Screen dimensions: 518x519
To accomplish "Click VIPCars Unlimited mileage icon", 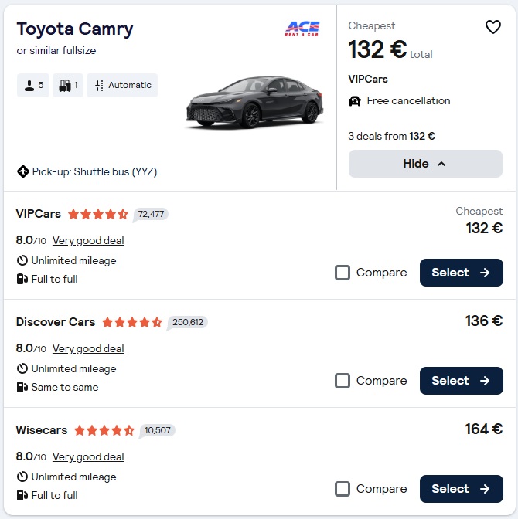I will pos(22,260).
